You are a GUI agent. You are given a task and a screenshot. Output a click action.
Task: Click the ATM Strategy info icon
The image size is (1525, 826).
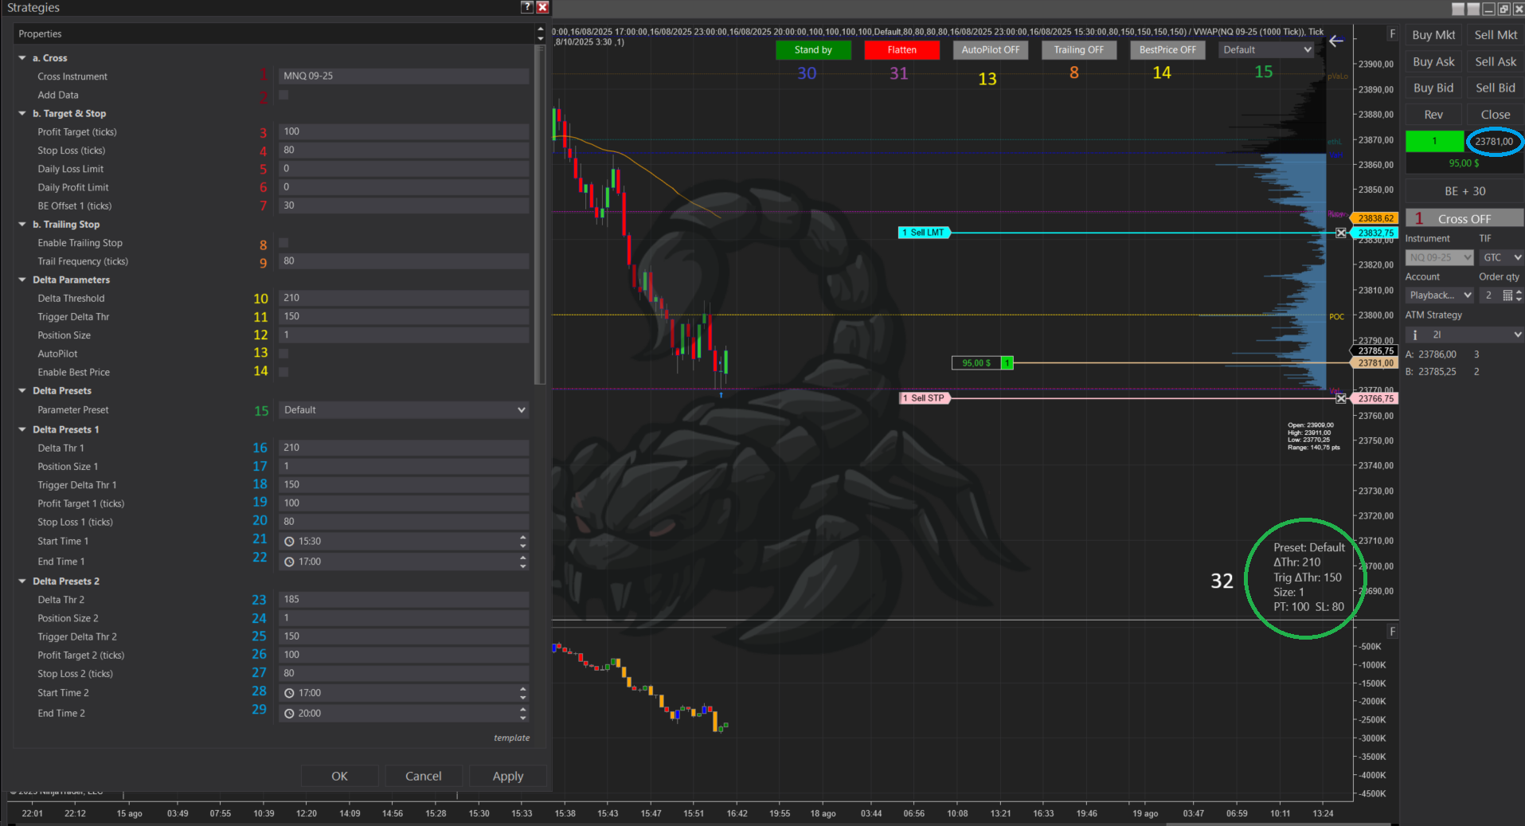click(x=1415, y=335)
